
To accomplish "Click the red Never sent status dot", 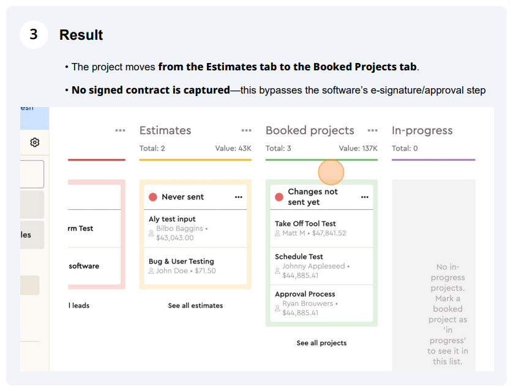I will (153, 197).
